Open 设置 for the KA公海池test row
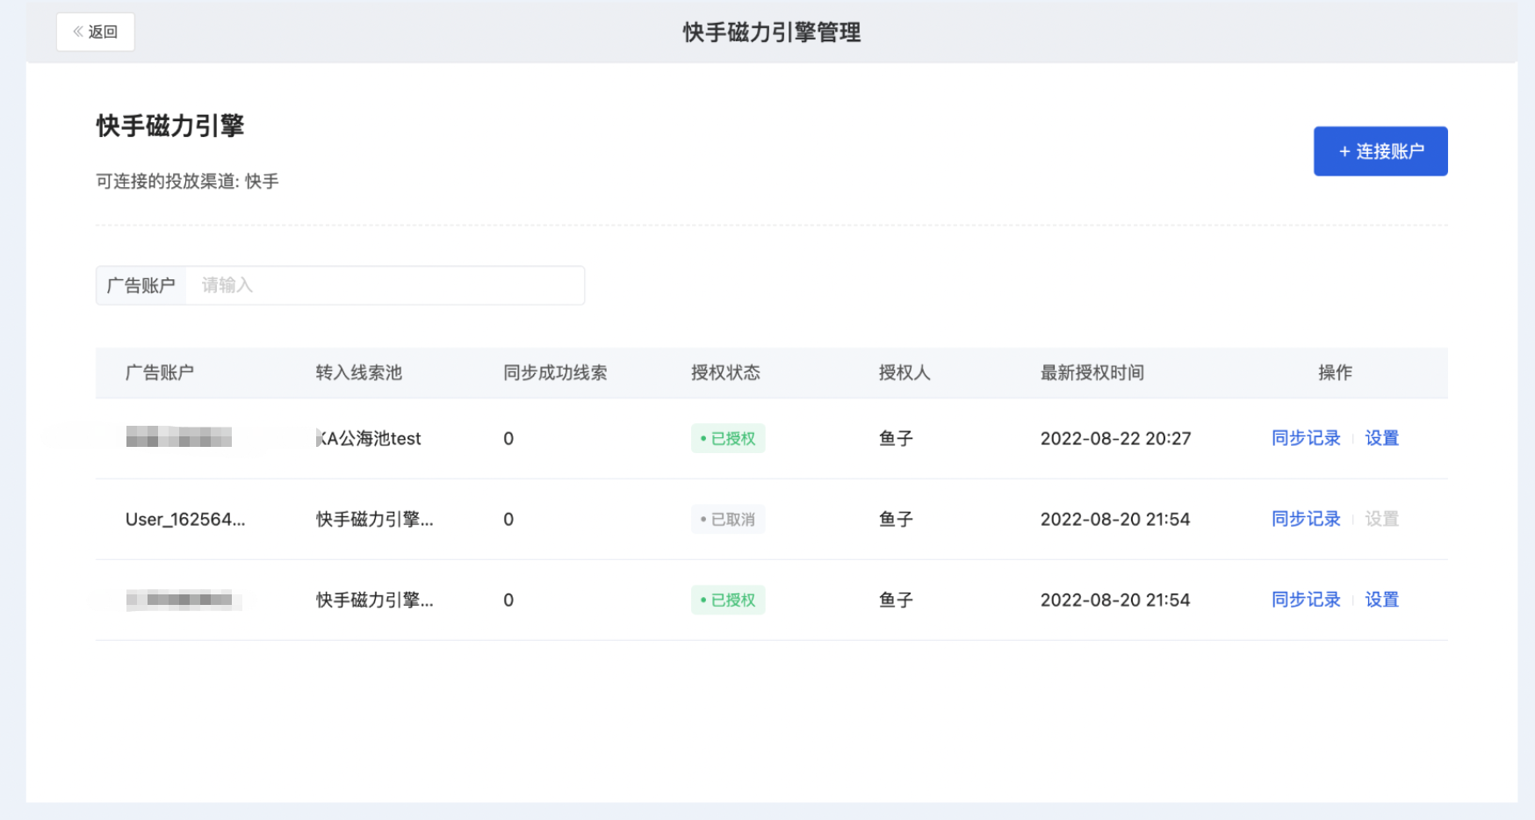This screenshot has width=1535, height=820. click(1381, 438)
